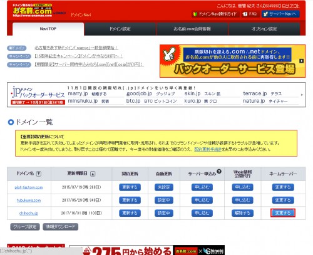Select the nature.jp domain

point(254,101)
